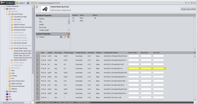Edit the Material custom property with pencil
The width and height of the screenshot is (197, 104).
[x=65, y=37]
